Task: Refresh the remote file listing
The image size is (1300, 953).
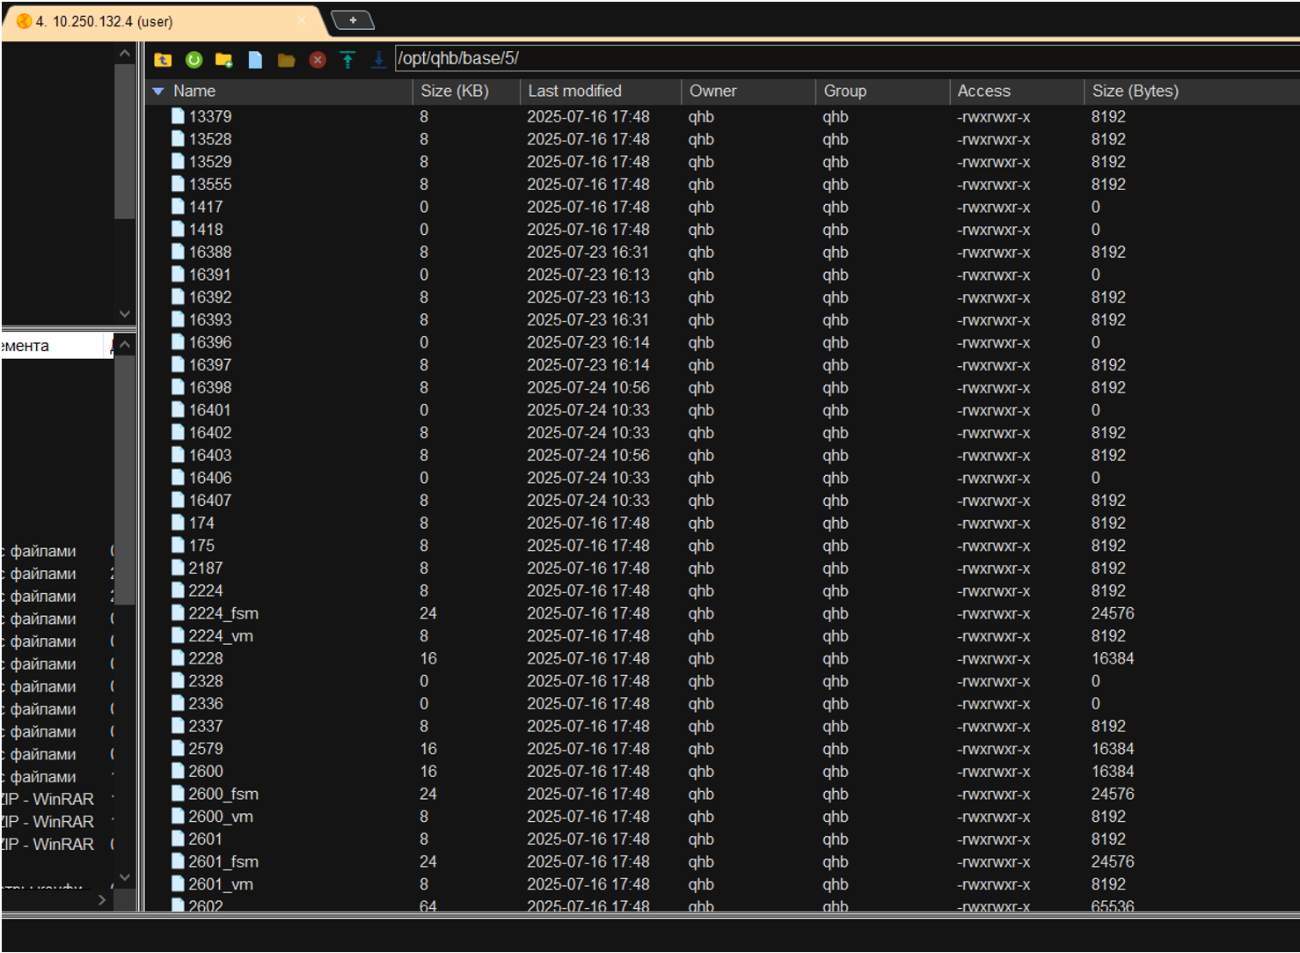Action: [194, 59]
